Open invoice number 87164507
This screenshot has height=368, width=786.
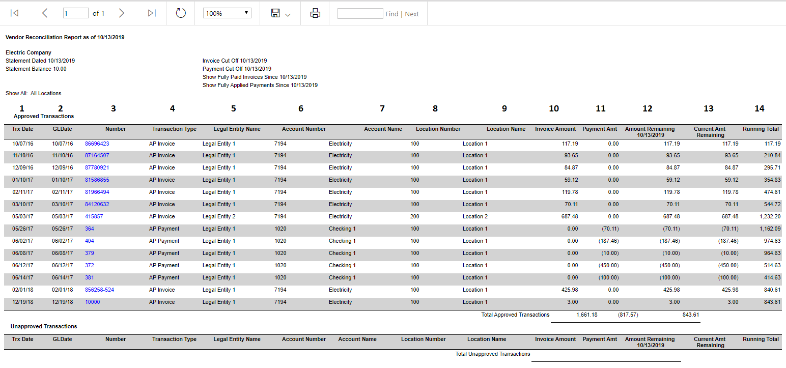click(x=97, y=156)
